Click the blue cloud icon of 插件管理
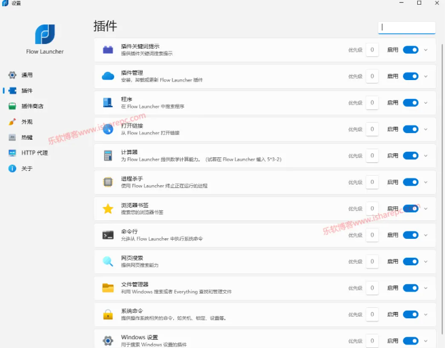Image resolution: width=445 pixels, height=348 pixels. (108, 76)
